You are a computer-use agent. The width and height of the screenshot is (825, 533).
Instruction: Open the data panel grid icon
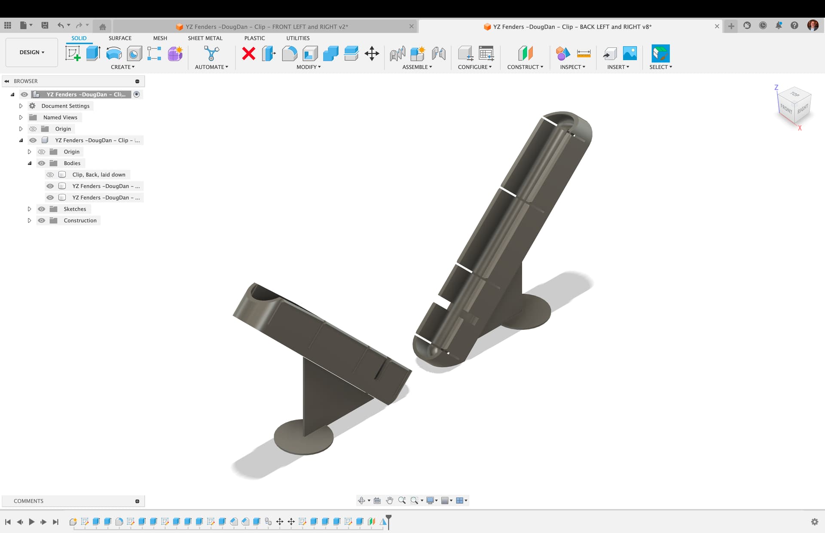pos(8,25)
